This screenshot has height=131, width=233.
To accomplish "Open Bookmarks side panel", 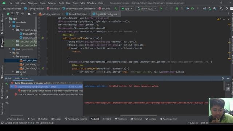I will pyautogui.click(x=2, y=72).
